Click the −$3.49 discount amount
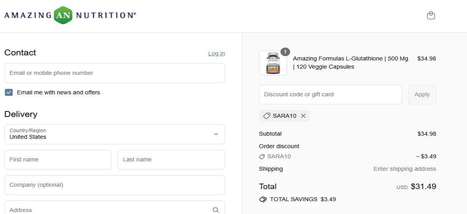467x214 pixels. 426,156
